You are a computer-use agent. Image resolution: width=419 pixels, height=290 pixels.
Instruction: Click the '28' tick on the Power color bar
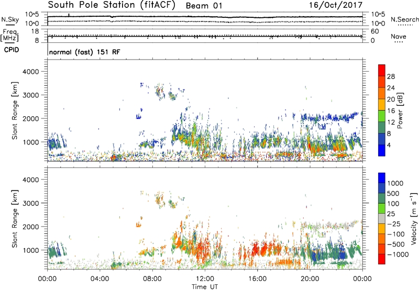[x=391, y=76]
